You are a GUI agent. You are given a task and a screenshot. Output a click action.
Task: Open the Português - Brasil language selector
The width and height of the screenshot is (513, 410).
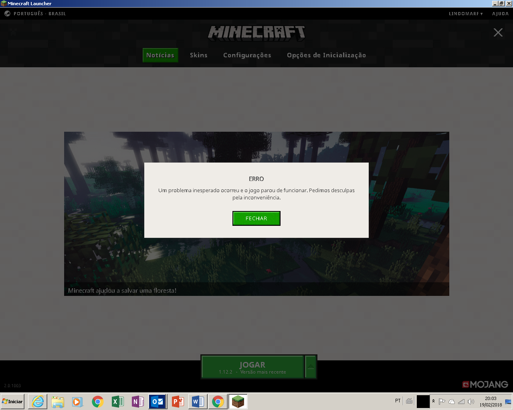click(35, 14)
